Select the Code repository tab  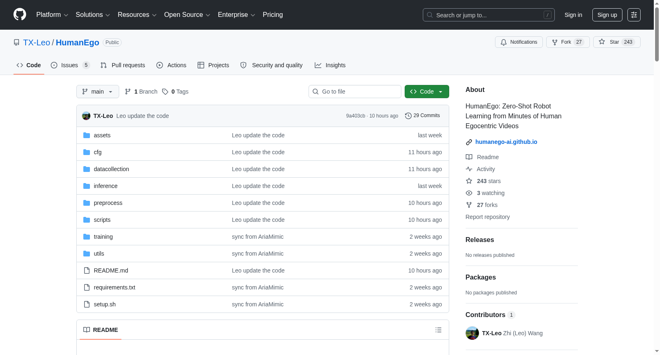(x=29, y=65)
